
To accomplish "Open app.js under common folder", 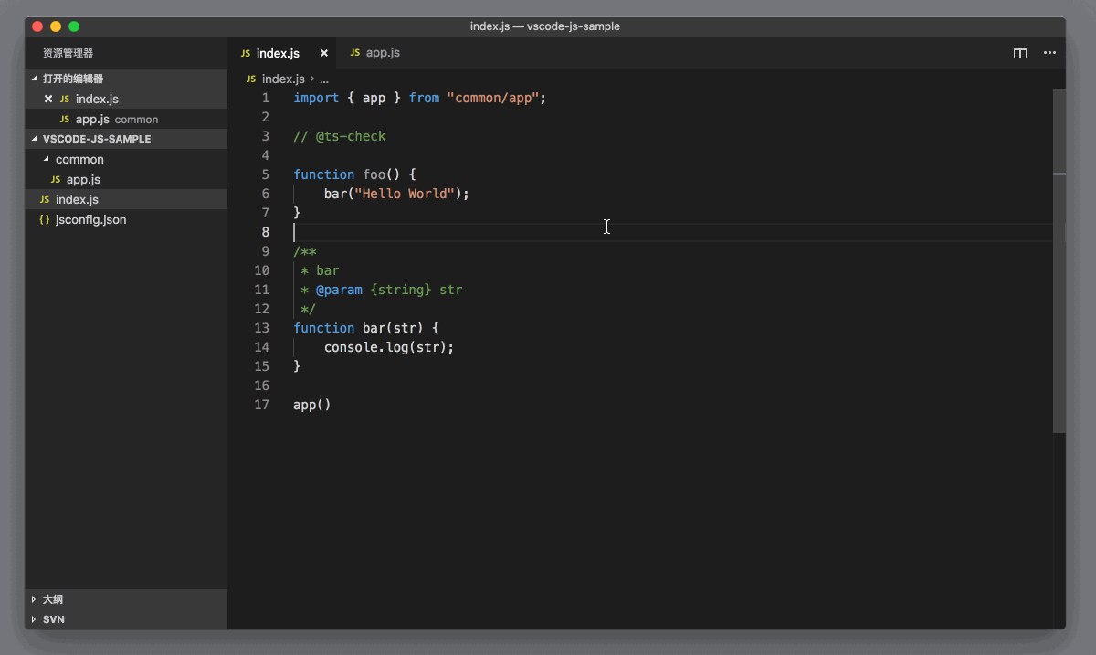I will 83,180.
